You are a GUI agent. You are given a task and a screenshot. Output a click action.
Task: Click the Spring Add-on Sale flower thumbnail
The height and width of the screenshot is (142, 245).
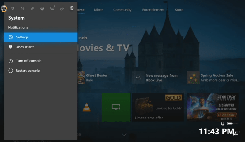tap(193, 78)
